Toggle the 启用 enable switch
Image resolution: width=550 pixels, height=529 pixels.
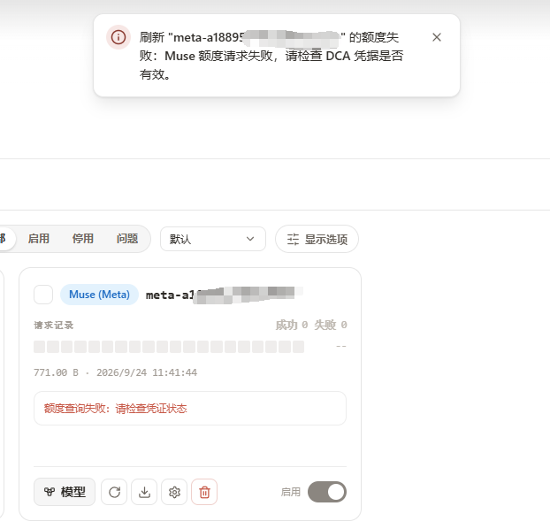click(327, 492)
